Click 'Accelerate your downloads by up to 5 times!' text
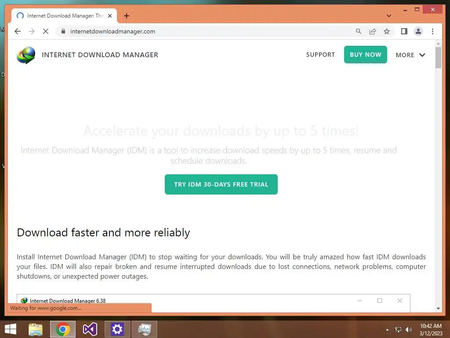Viewport: 450px width, 338px height. [221, 131]
